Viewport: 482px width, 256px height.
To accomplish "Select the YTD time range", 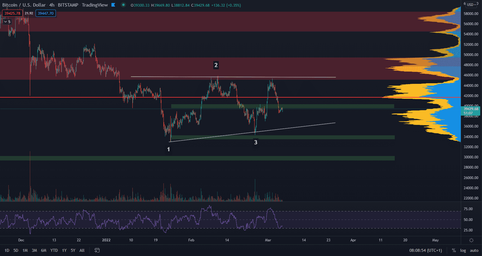I will (54, 250).
